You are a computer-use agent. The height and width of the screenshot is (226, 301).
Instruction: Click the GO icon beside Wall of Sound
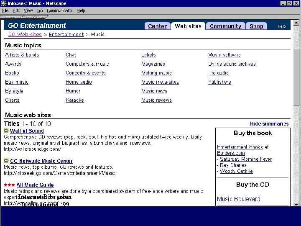point(6,131)
